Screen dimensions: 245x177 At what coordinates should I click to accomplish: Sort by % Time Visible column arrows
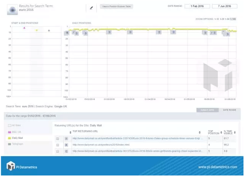point(235,132)
